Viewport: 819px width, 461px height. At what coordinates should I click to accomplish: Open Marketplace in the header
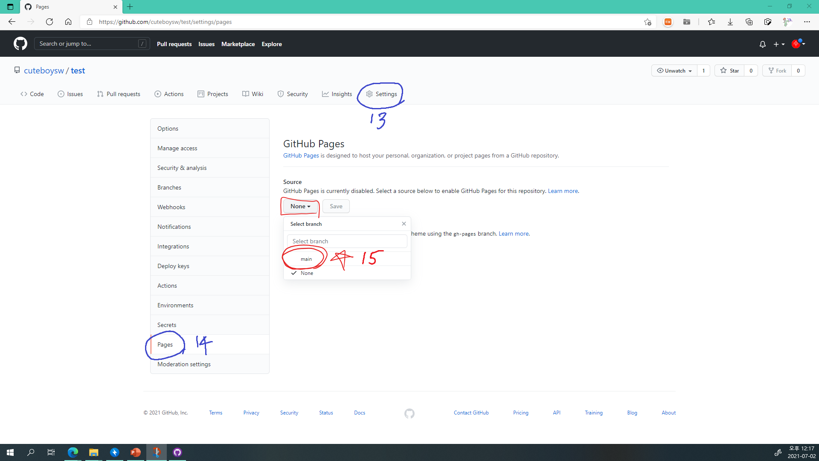(x=238, y=44)
